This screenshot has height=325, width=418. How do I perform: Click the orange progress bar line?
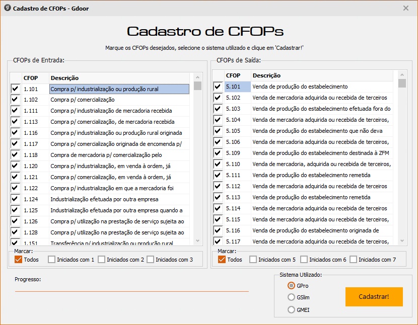coord(131,291)
